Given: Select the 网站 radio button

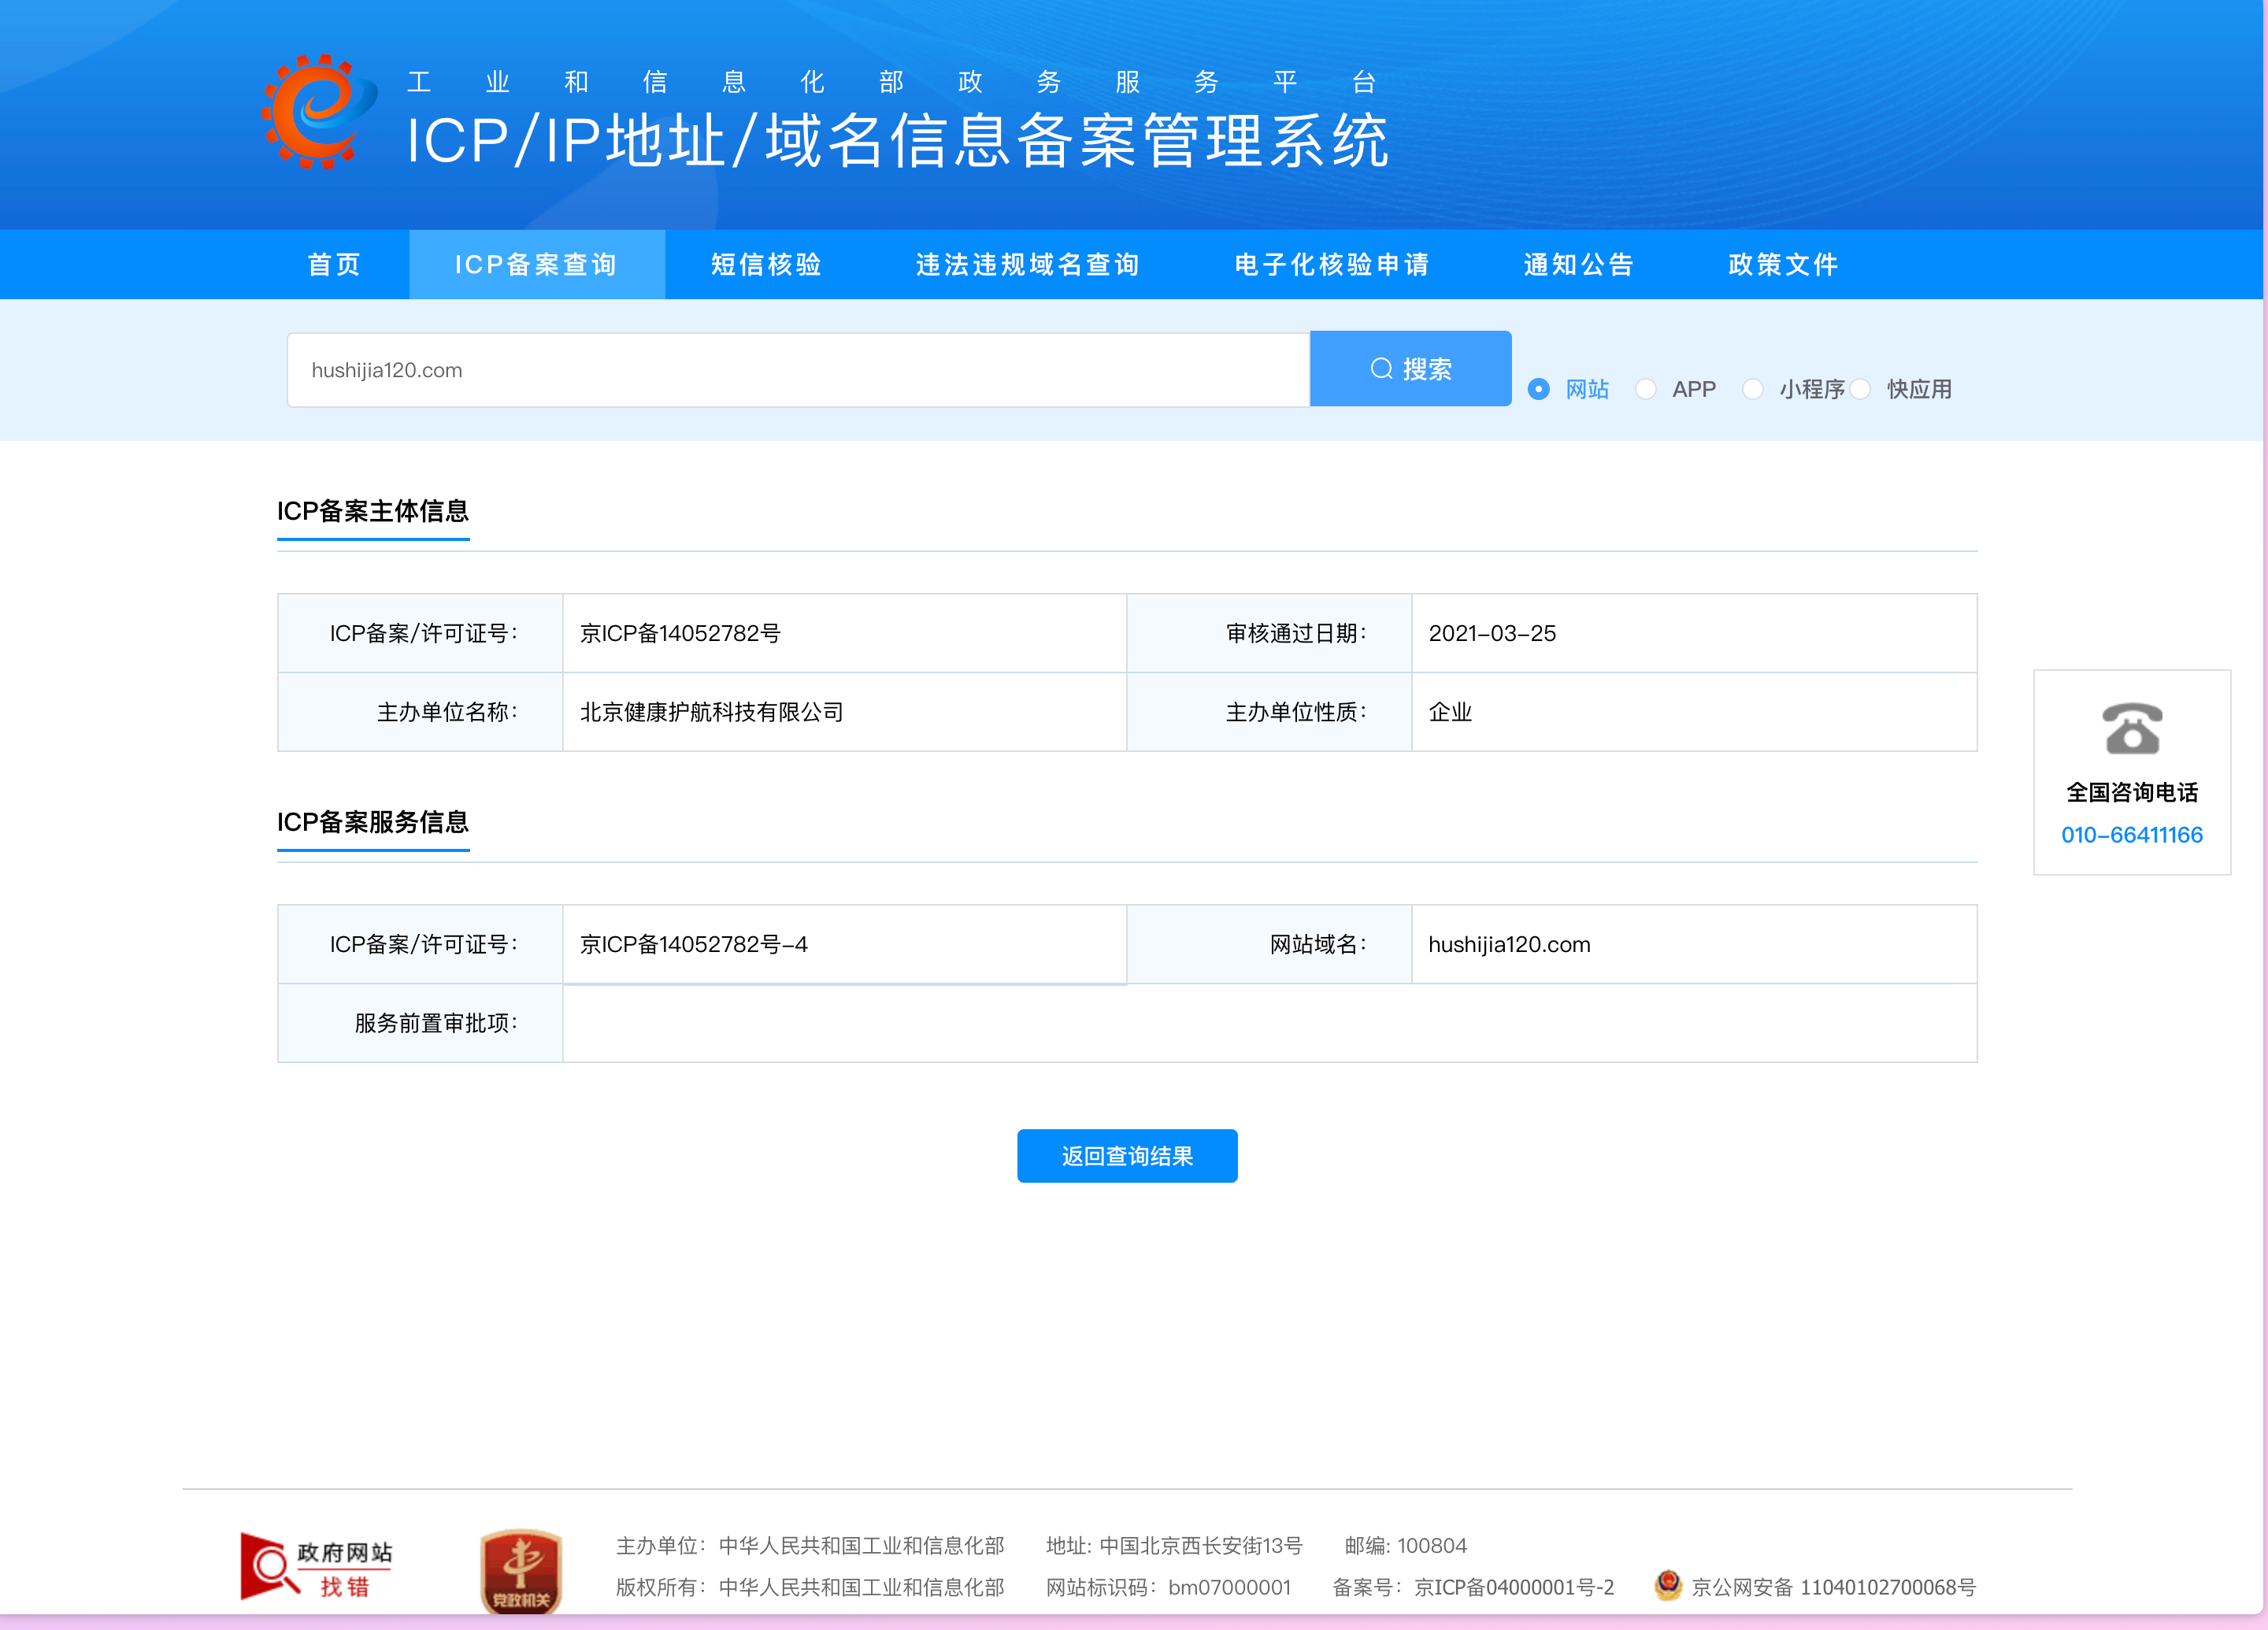Looking at the screenshot, I should [x=1539, y=389].
